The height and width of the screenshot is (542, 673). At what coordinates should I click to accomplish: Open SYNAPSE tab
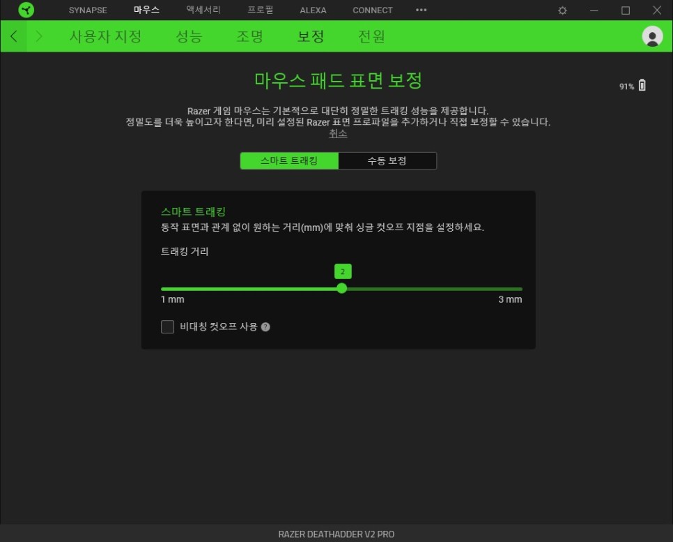coord(88,10)
